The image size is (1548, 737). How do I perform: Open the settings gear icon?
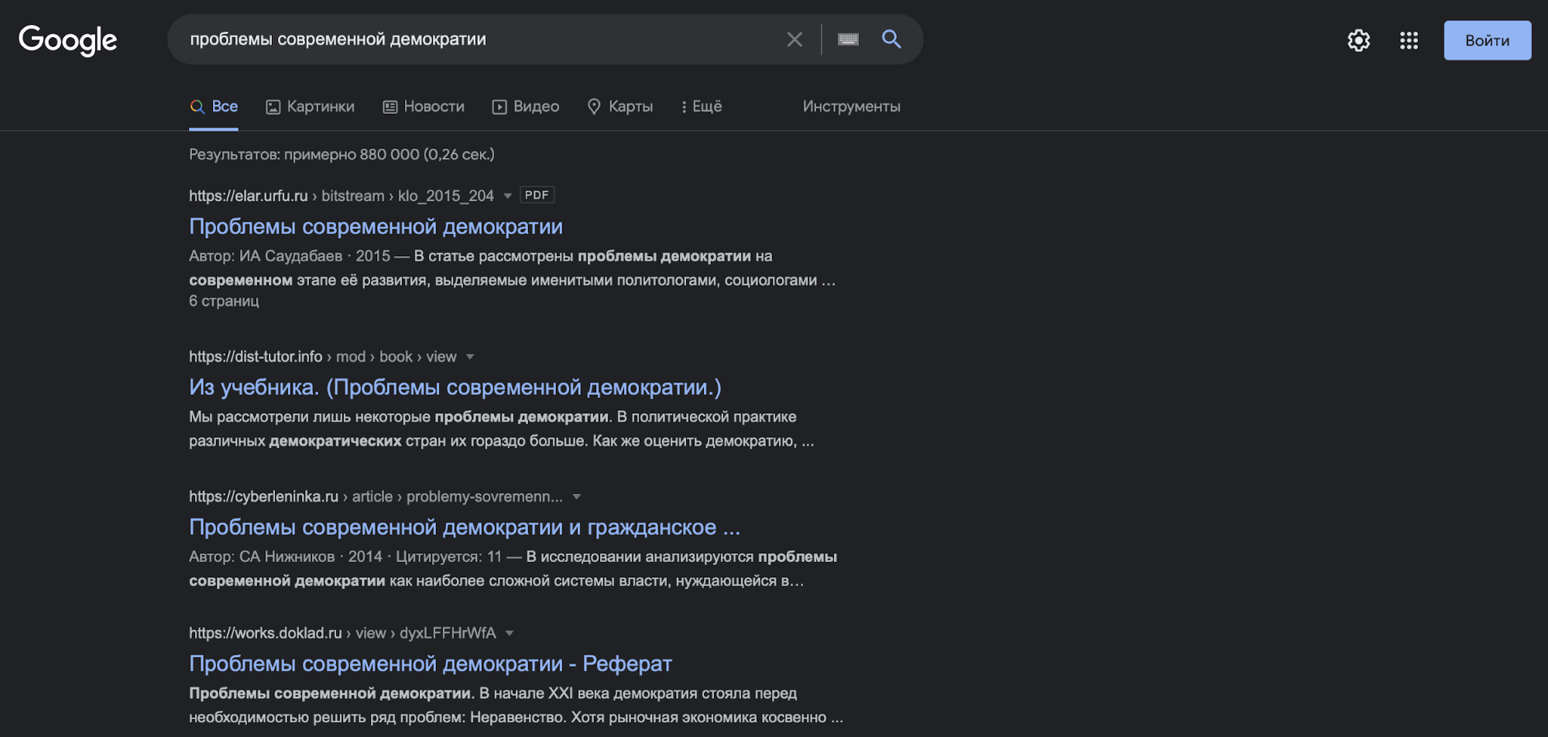click(1358, 40)
